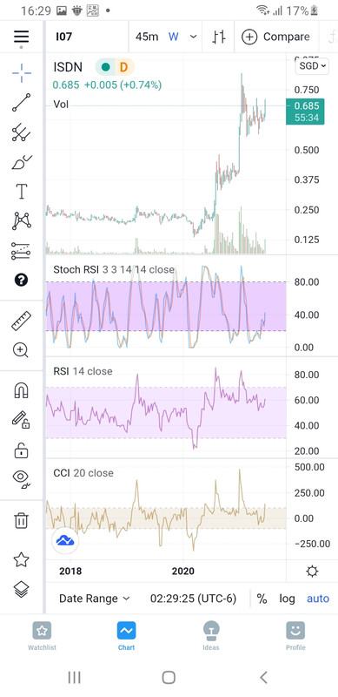This screenshot has height=697, width=338.
Task: Open the object tree layers icon
Action: click(x=22, y=590)
